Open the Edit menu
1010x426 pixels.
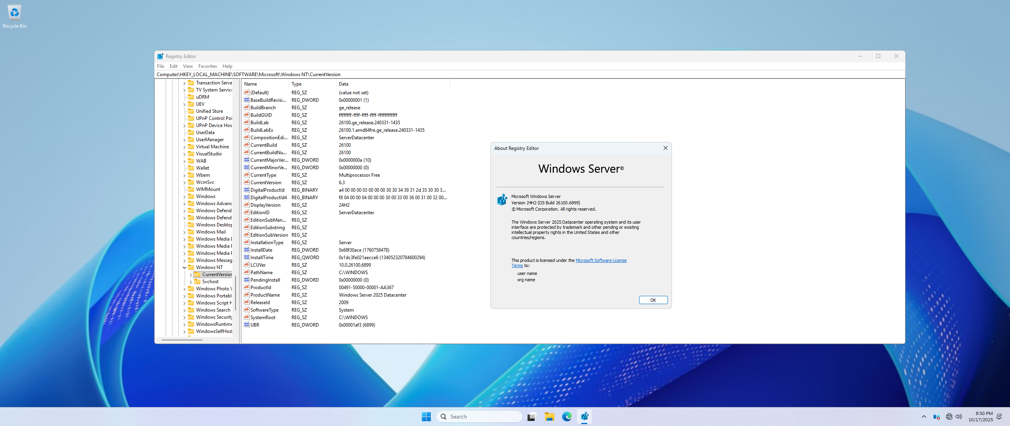(174, 66)
